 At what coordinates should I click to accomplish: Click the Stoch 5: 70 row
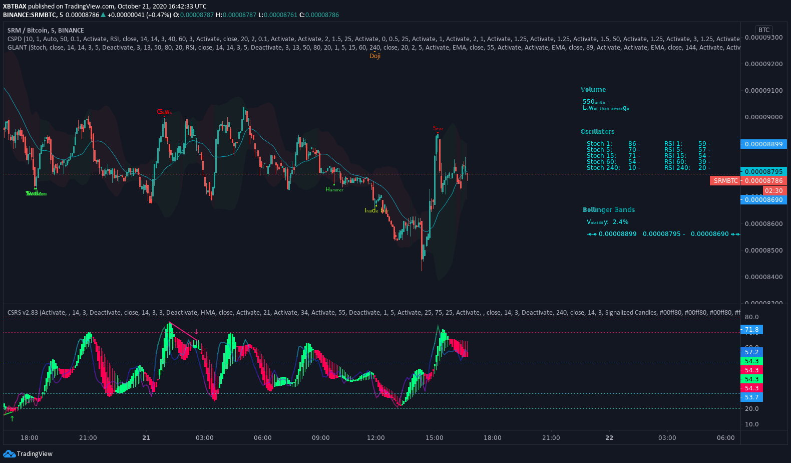pos(613,150)
